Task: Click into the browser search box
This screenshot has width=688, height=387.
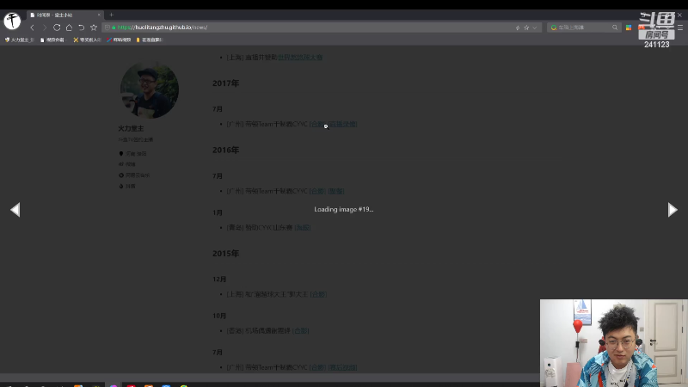Action: coord(584,28)
